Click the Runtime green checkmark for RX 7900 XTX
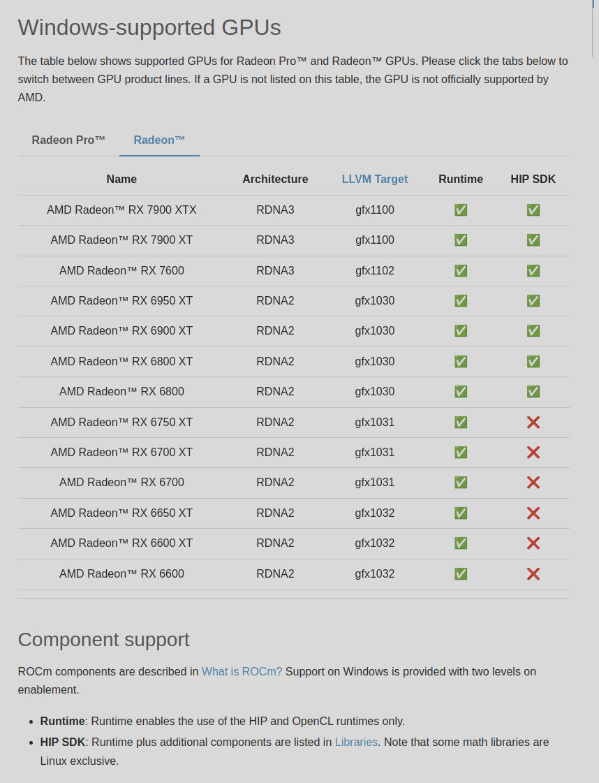 tap(461, 210)
